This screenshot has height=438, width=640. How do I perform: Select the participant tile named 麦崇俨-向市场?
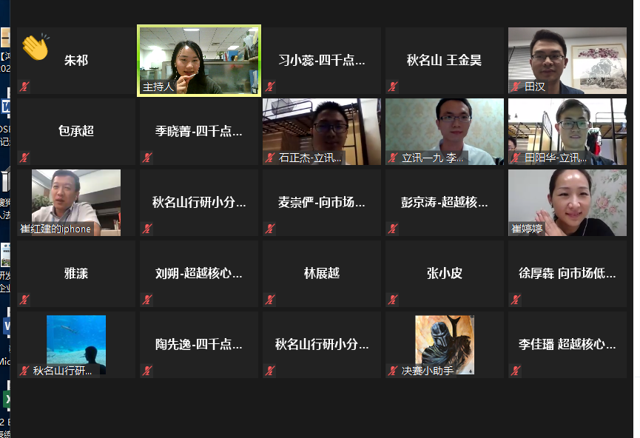click(322, 203)
